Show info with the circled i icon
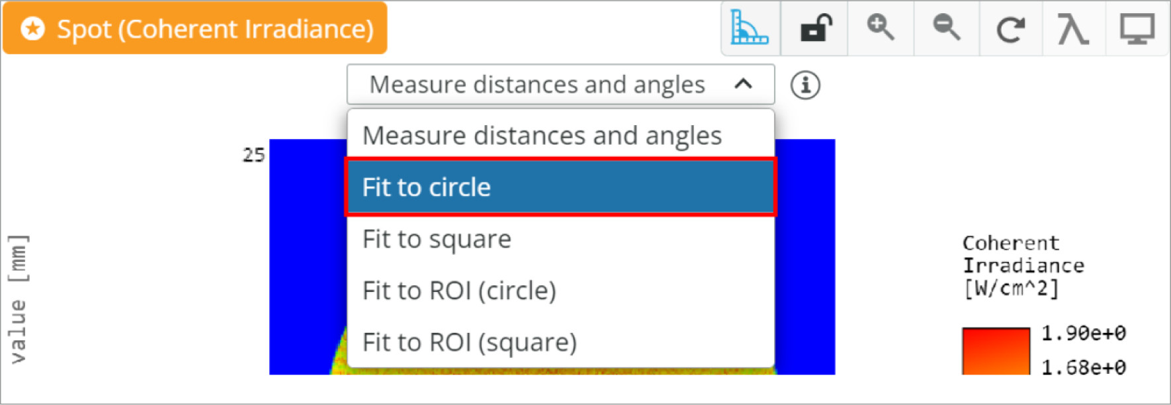 pos(805,85)
